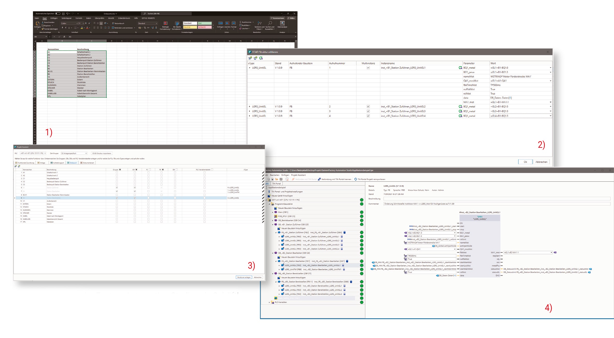Click inside the Excel formula bar
This screenshot has width=614, height=338.
pyautogui.click(x=104, y=36)
